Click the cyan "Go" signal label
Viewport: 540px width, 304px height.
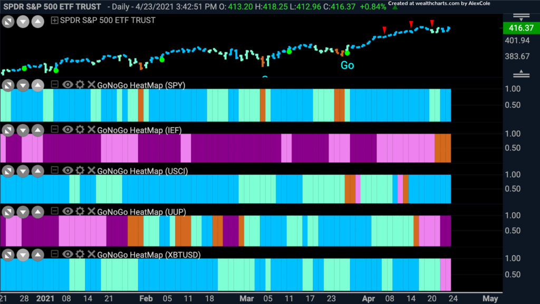click(347, 65)
